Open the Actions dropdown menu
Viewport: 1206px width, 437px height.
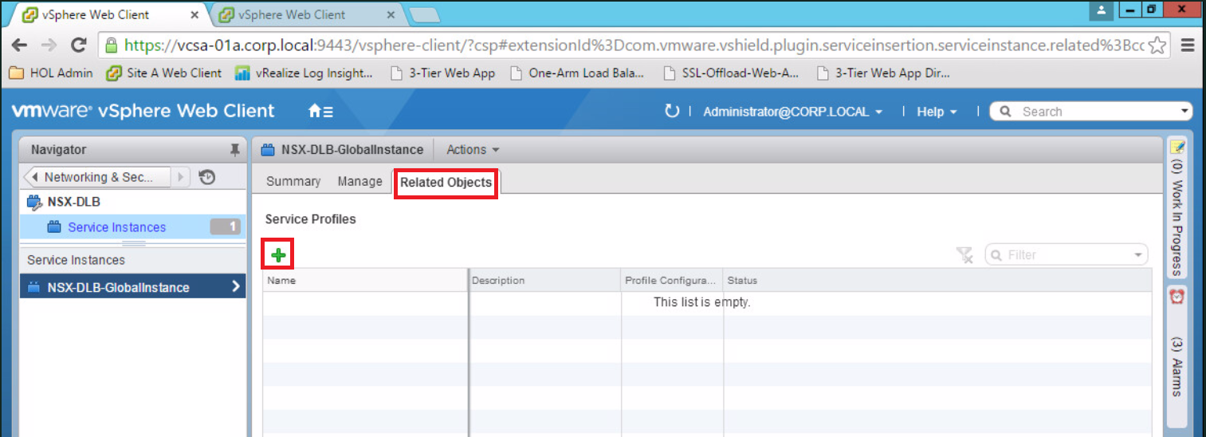473,150
